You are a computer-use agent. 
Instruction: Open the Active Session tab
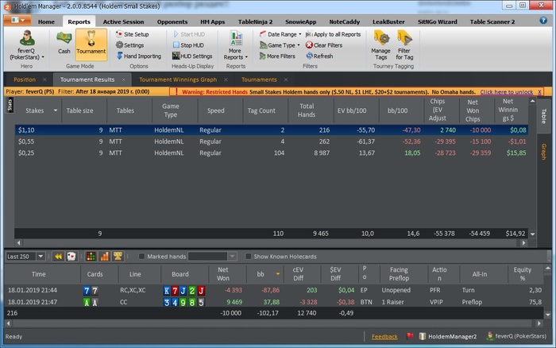click(123, 21)
